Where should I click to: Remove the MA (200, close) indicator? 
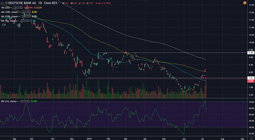pyautogui.click(x=29, y=16)
